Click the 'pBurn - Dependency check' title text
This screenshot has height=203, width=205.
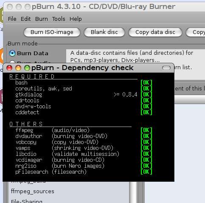click(82, 68)
